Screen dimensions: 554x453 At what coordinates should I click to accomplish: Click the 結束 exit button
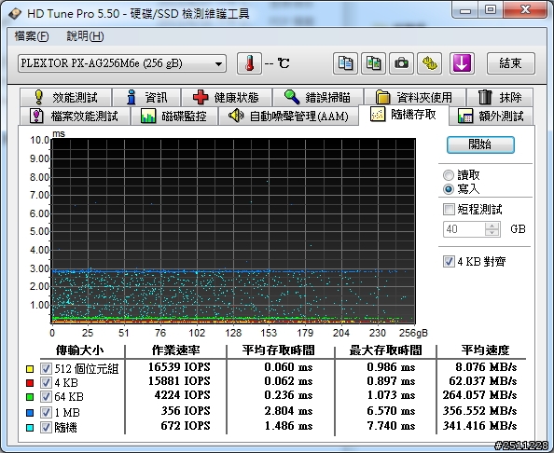tap(511, 63)
